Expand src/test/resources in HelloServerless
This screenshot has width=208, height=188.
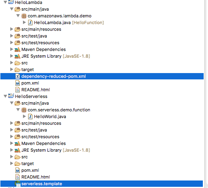click(x=11, y=137)
